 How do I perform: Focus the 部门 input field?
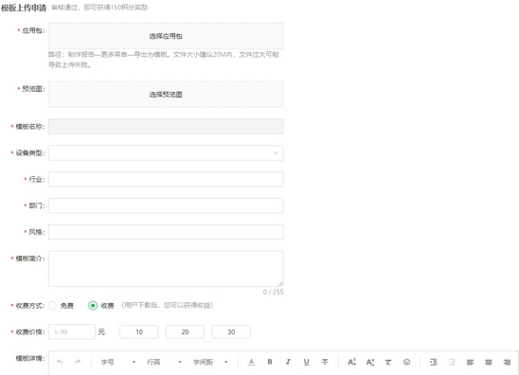(166, 205)
